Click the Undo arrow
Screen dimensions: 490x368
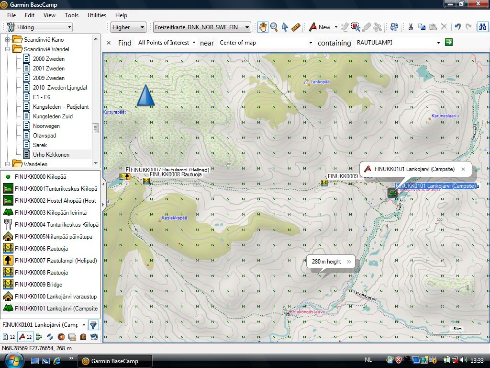click(x=457, y=27)
